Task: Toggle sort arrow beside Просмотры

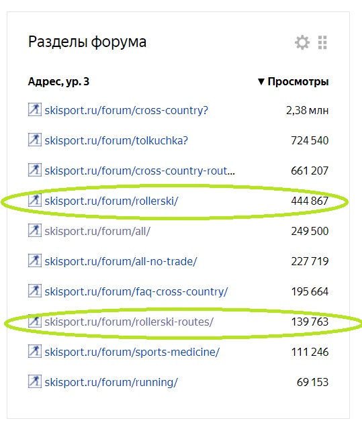Action: click(x=261, y=81)
